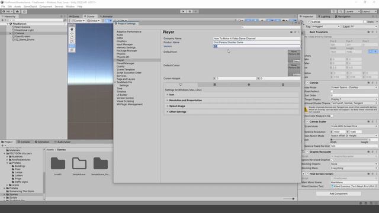Open the Layout dropdown
This screenshot has width=379, height=213.
click(369, 11)
